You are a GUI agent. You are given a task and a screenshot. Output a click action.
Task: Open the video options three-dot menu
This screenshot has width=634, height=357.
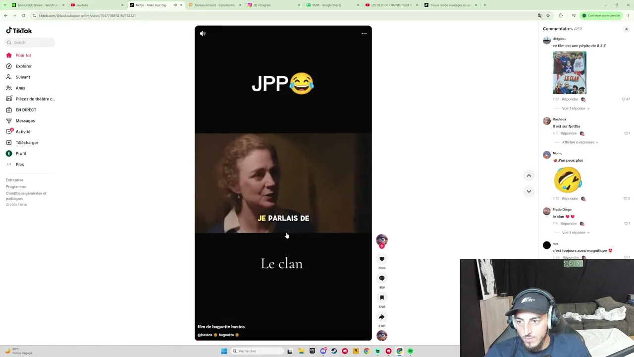tap(364, 33)
